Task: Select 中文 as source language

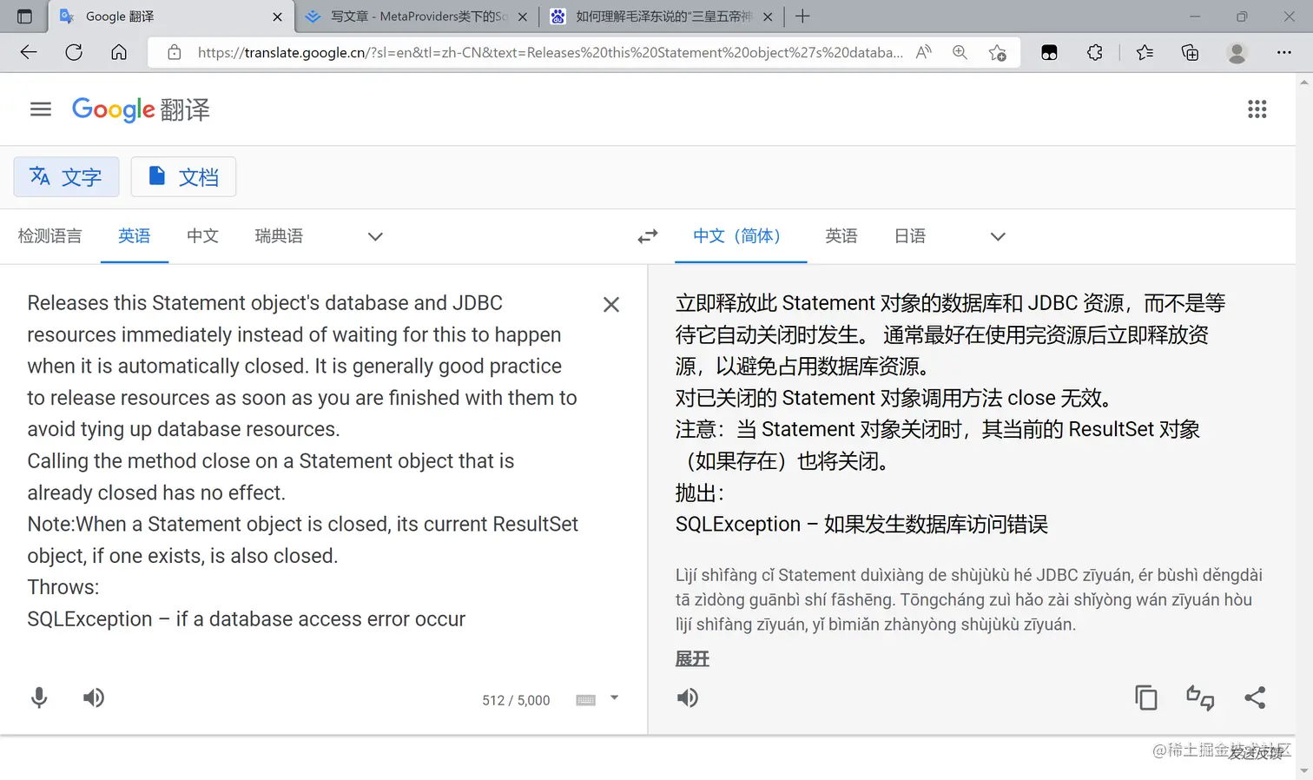Action: click(x=202, y=235)
